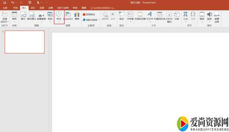
Task: Switch to the Design (设计) tab
Action: (x=33, y=8)
